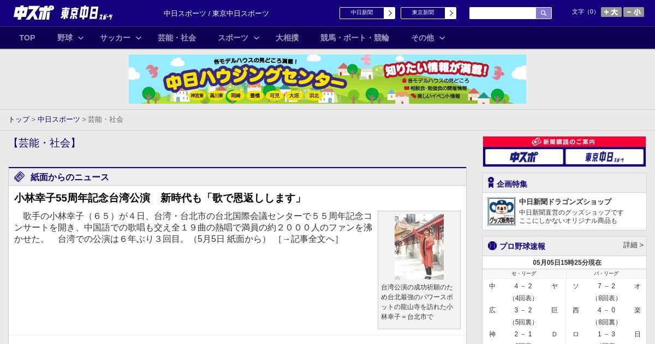Open the 野球 menu
This screenshot has height=344, width=655.
coord(65,38)
